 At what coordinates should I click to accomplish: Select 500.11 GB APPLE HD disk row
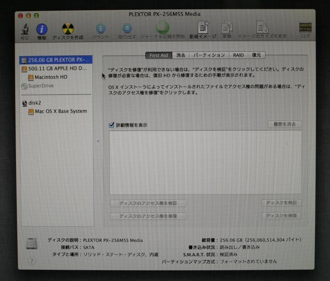57,69
